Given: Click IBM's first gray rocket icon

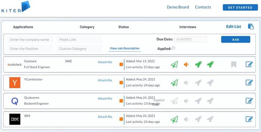Looking at the screenshot, I should pyautogui.click(x=198, y=119).
